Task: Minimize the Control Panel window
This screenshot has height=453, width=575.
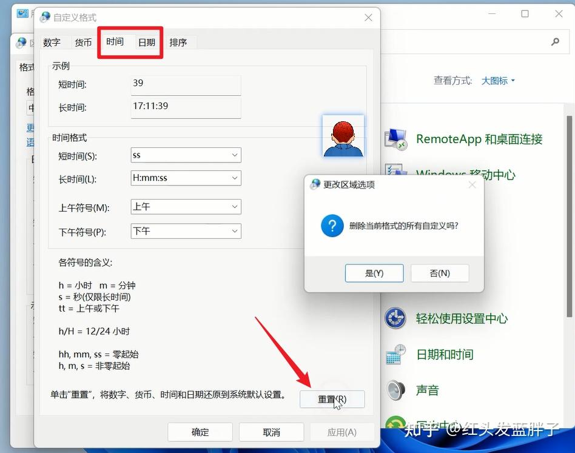Action: coord(492,14)
